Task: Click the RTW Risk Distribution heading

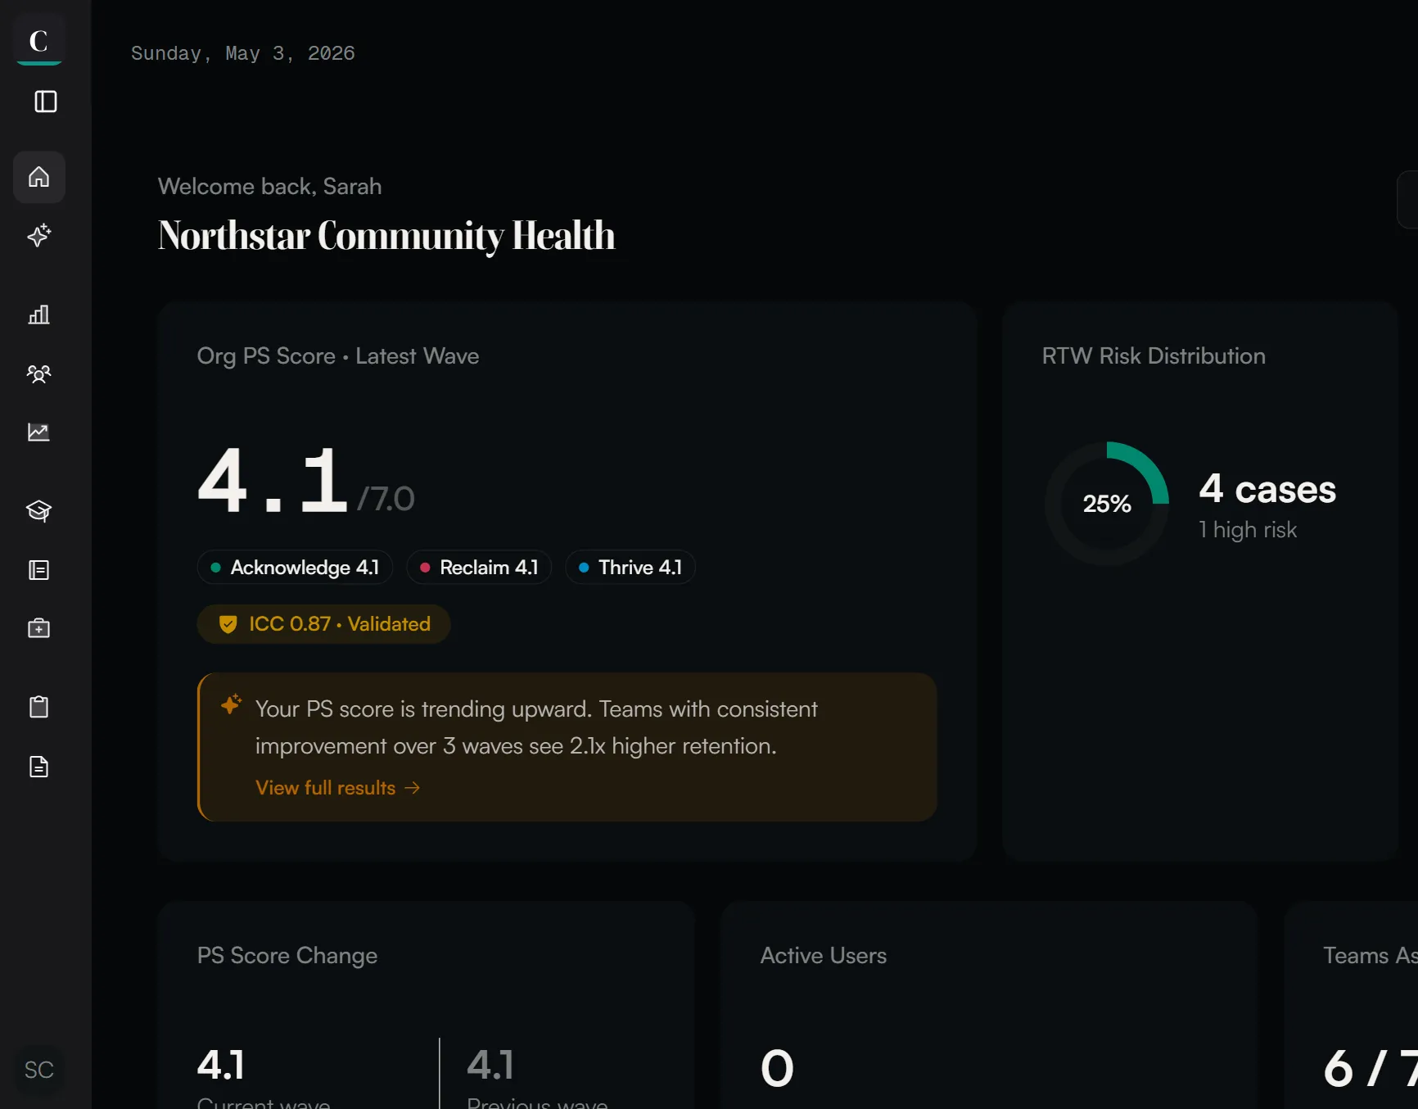Action: (x=1154, y=356)
